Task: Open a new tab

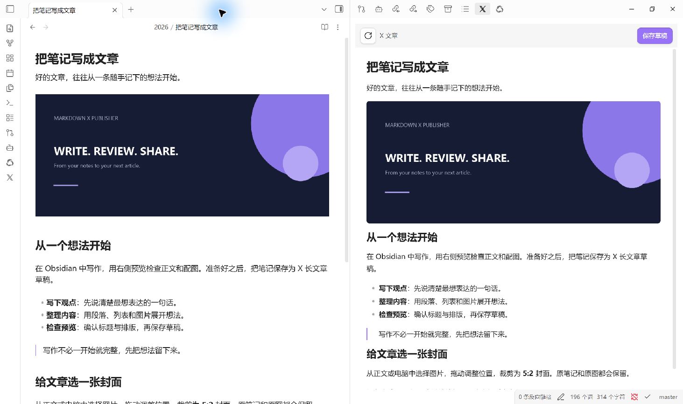Action: click(x=131, y=9)
